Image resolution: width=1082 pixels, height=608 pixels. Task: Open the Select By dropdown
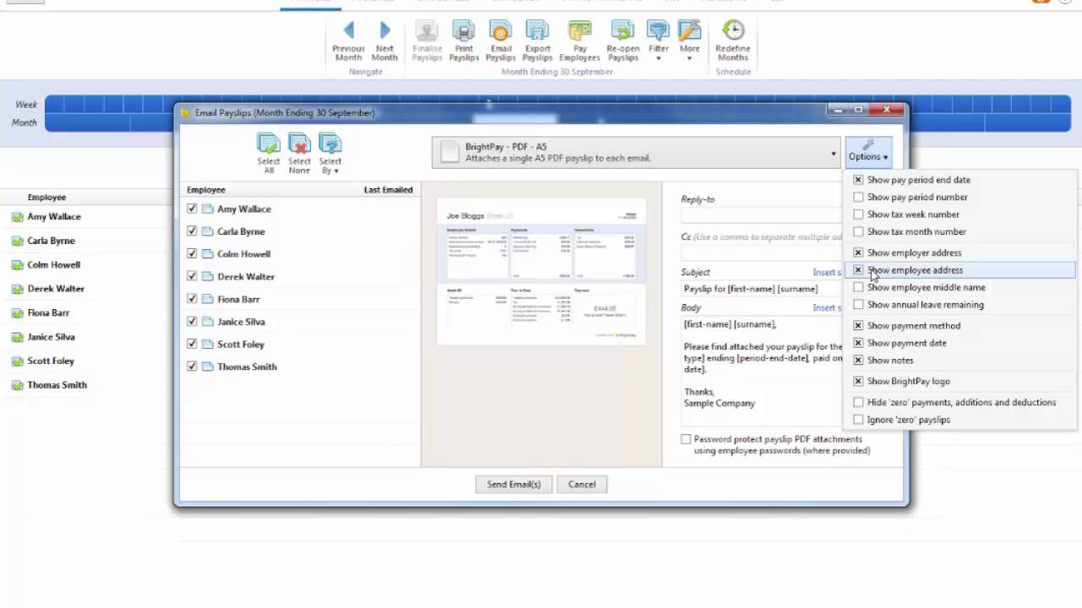pos(331,154)
